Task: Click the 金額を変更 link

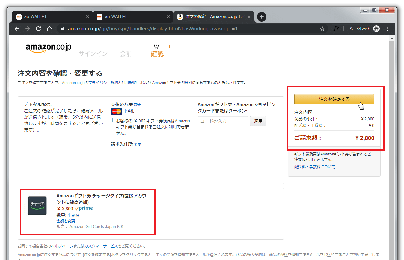Action: tap(66, 221)
